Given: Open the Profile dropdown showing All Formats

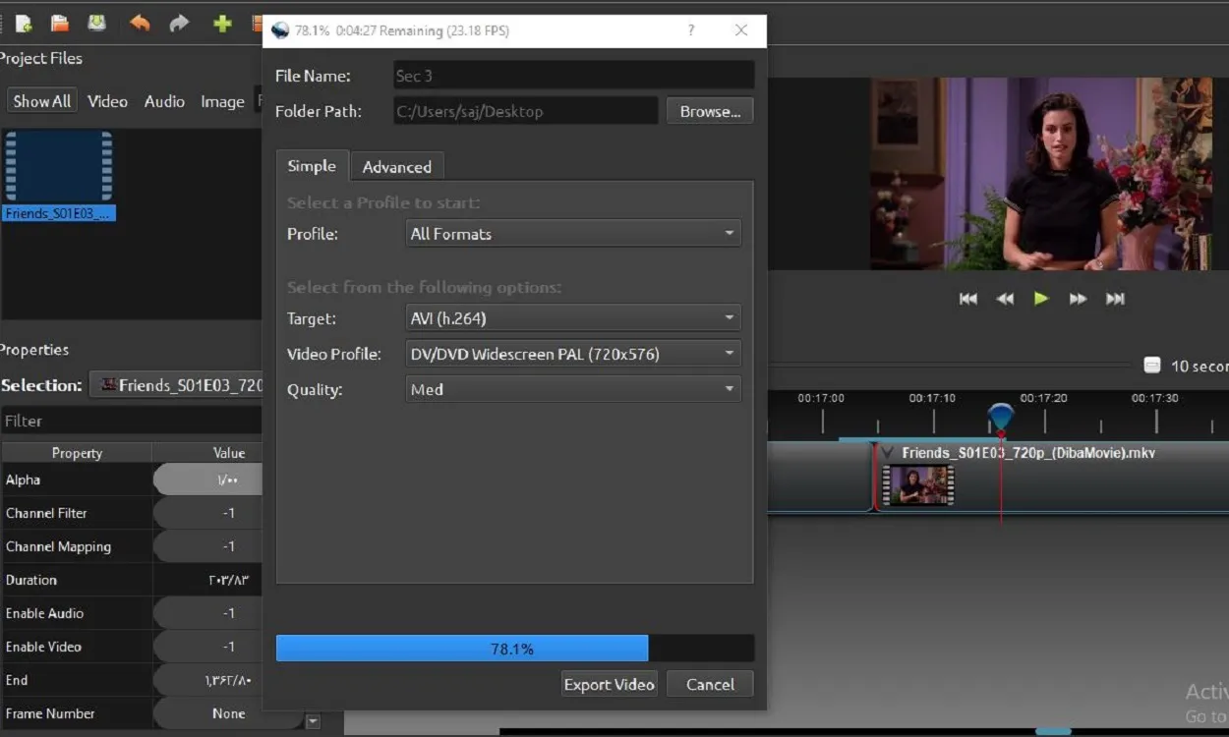Looking at the screenshot, I should (x=573, y=234).
